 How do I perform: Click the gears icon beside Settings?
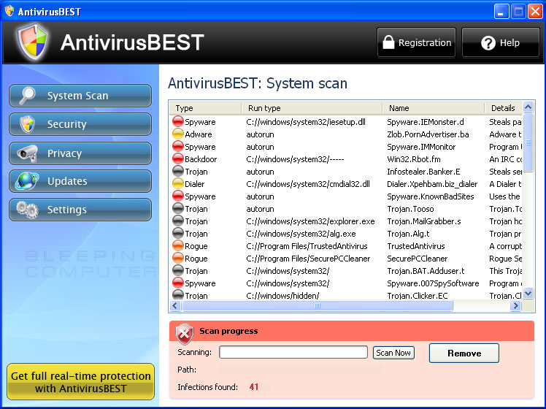click(28, 210)
